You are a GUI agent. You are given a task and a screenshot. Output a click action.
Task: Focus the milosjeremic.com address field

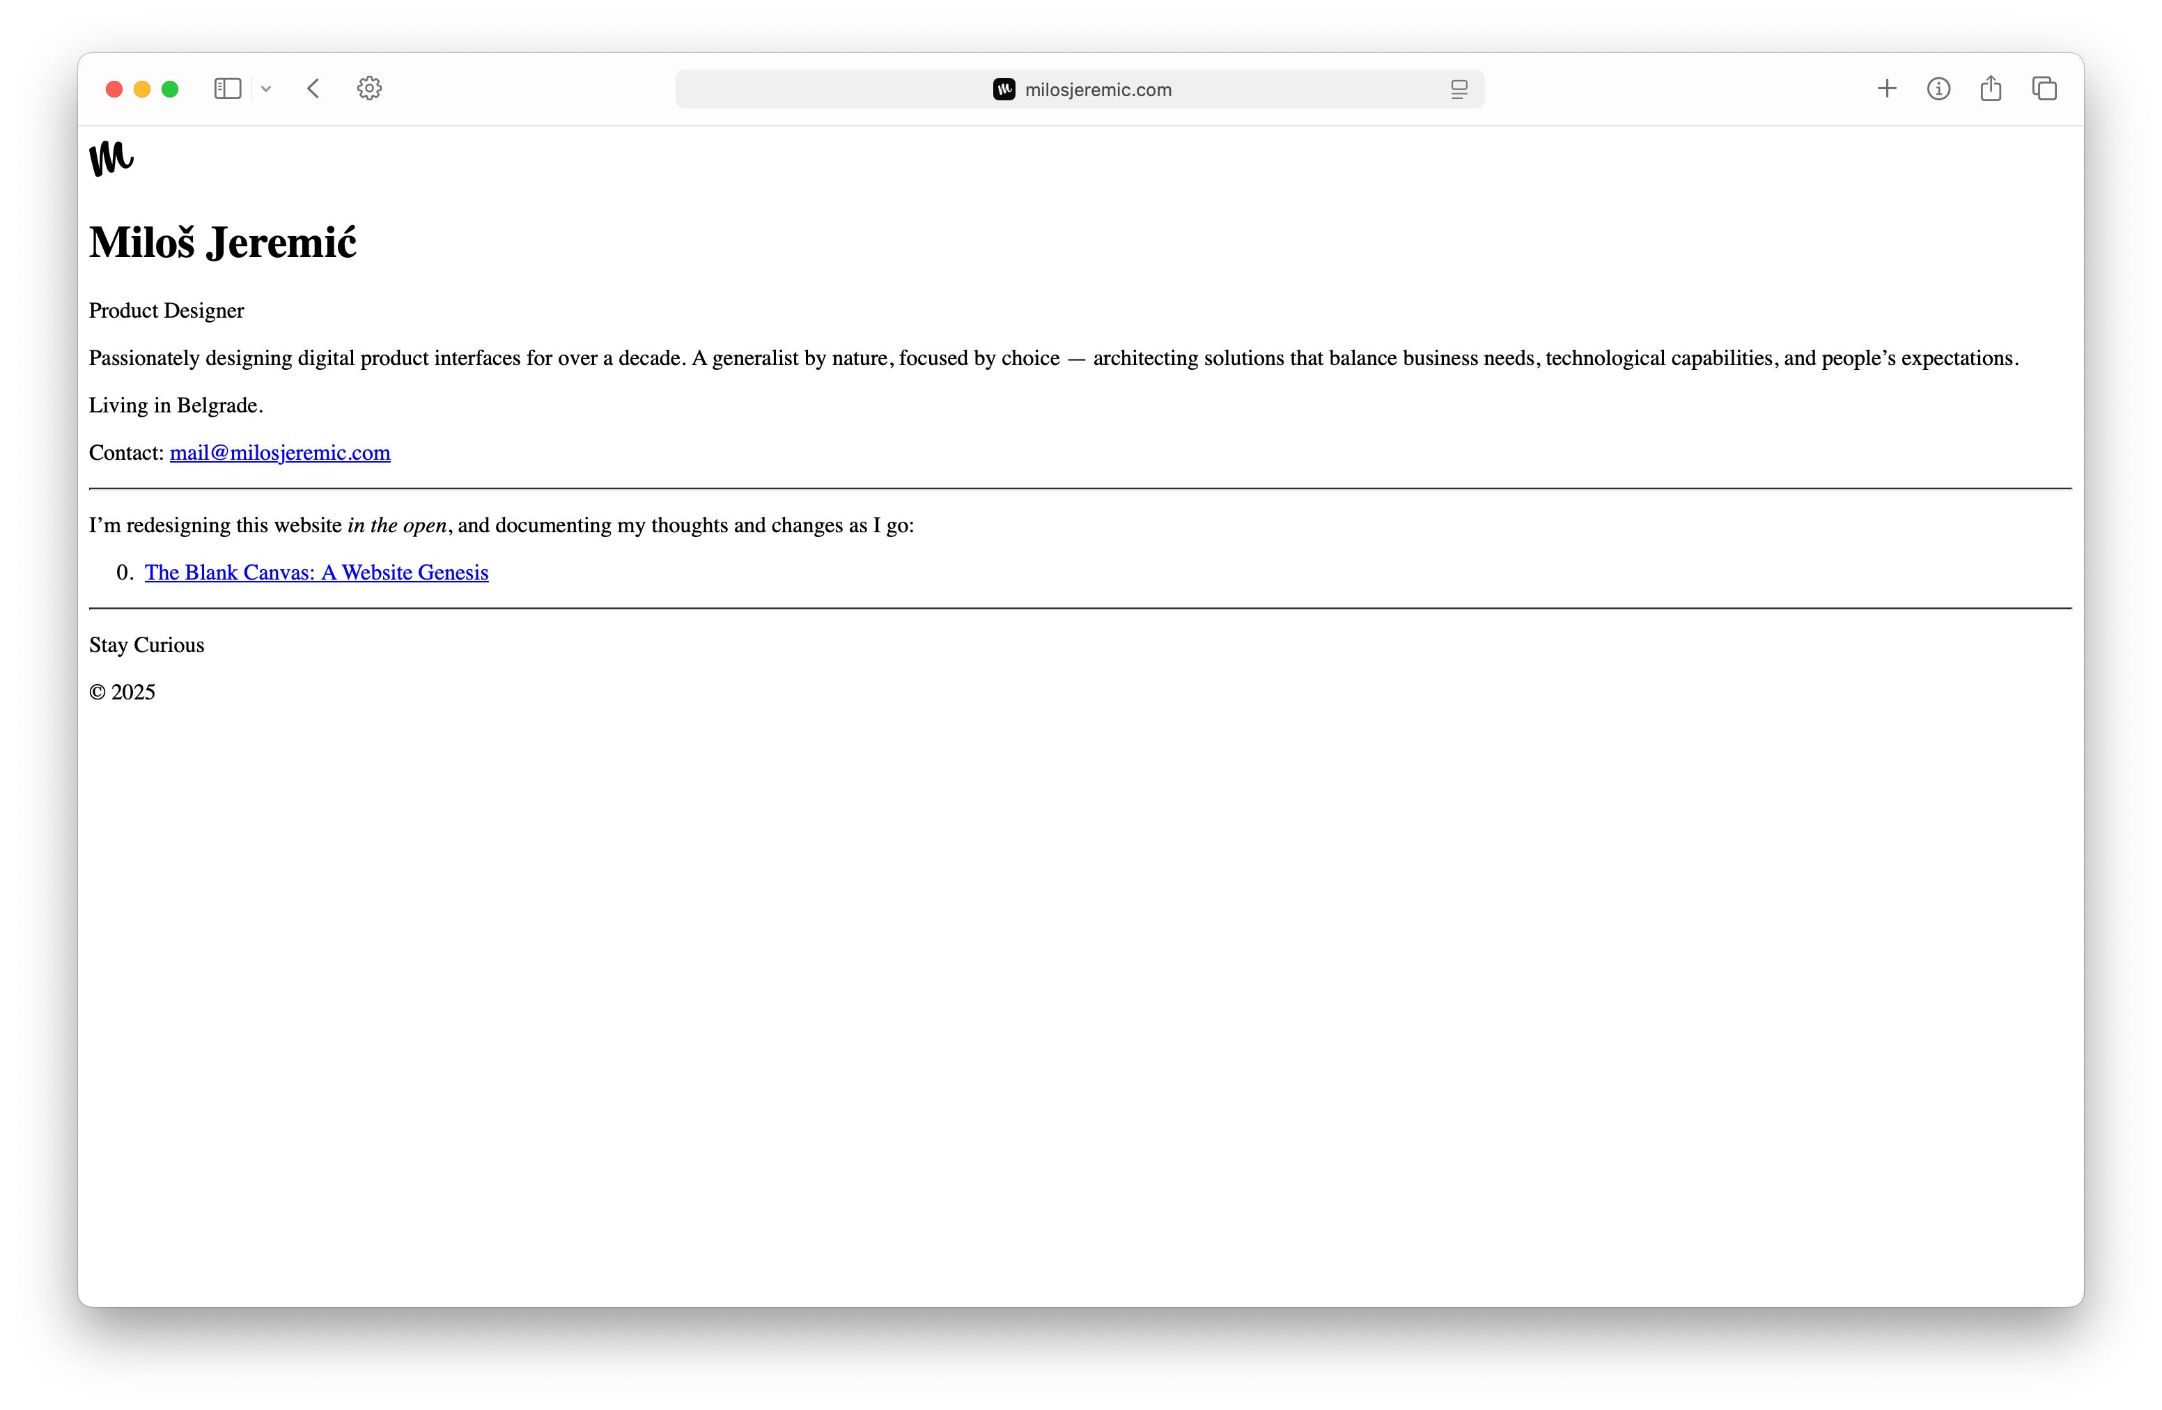(1097, 89)
